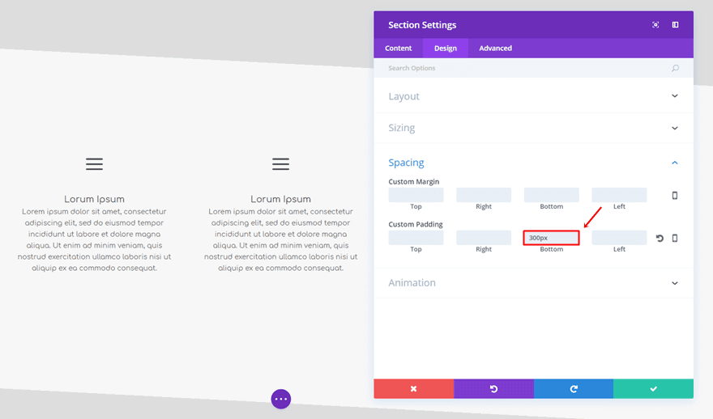Discard changes with red X button

click(x=414, y=388)
